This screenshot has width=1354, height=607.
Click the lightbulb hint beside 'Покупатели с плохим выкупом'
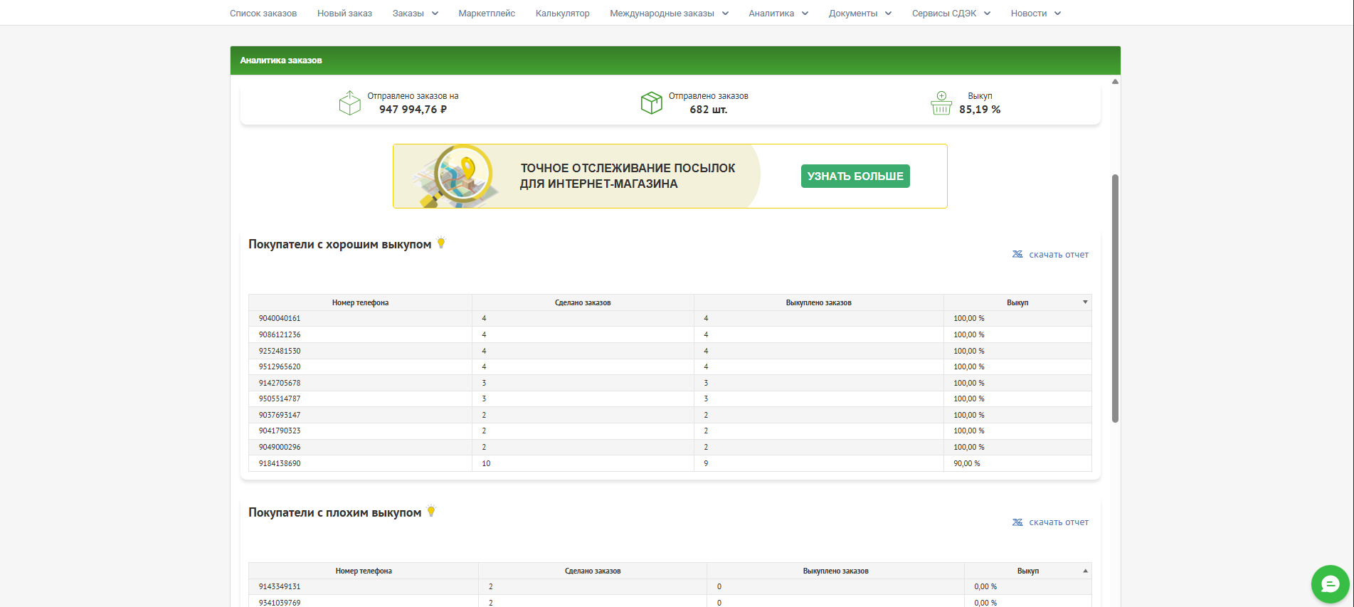431,511
